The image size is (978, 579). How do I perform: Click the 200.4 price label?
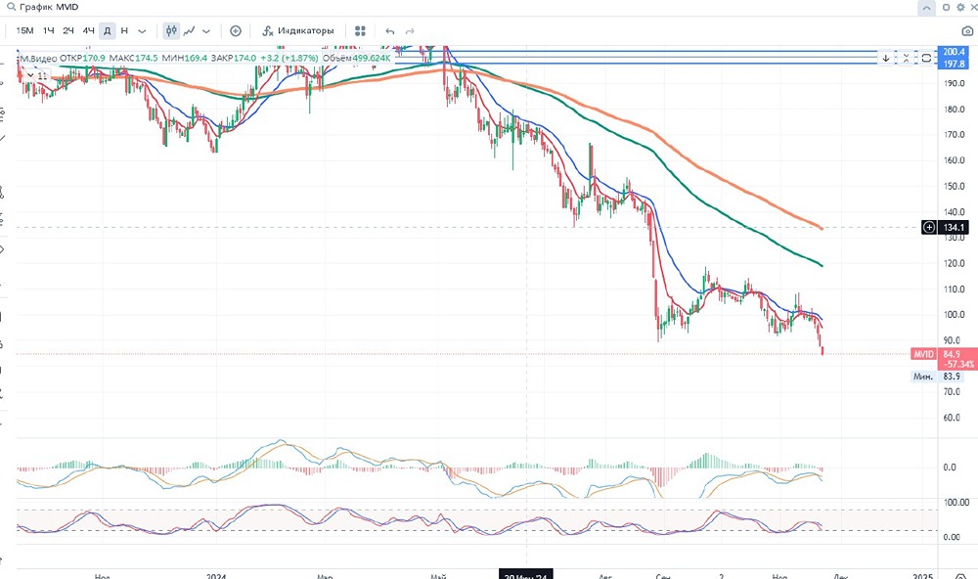coord(954,52)
